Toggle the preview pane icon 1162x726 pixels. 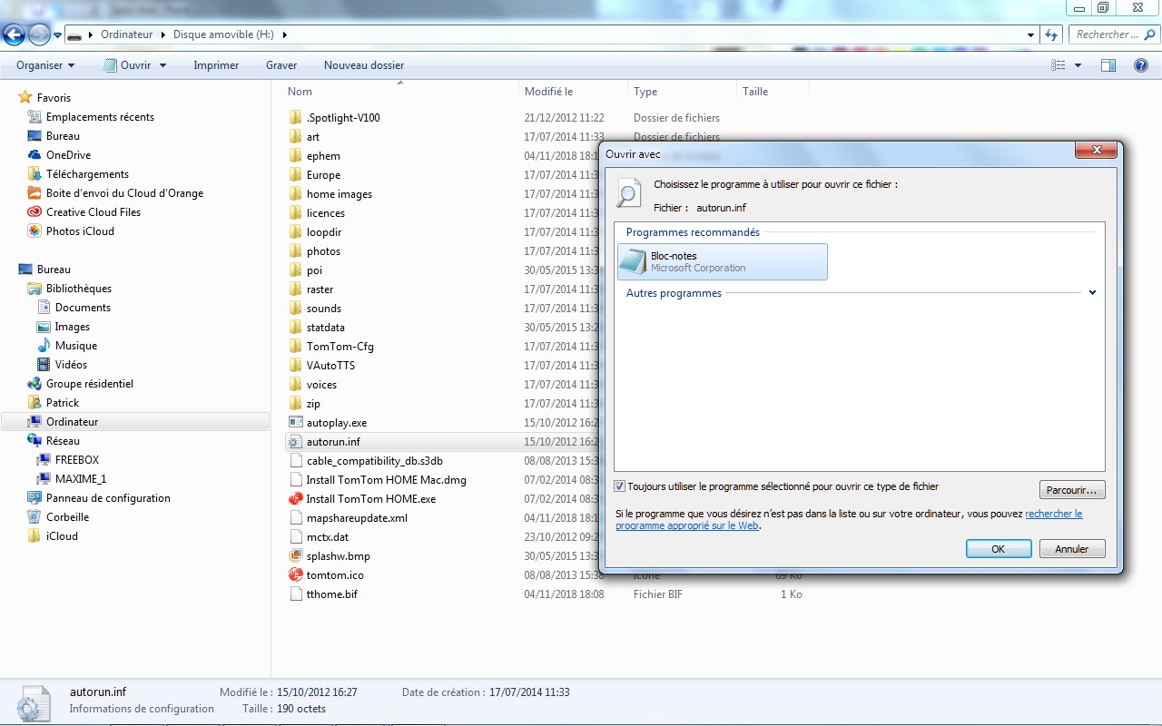click(x=1108, y=65)
